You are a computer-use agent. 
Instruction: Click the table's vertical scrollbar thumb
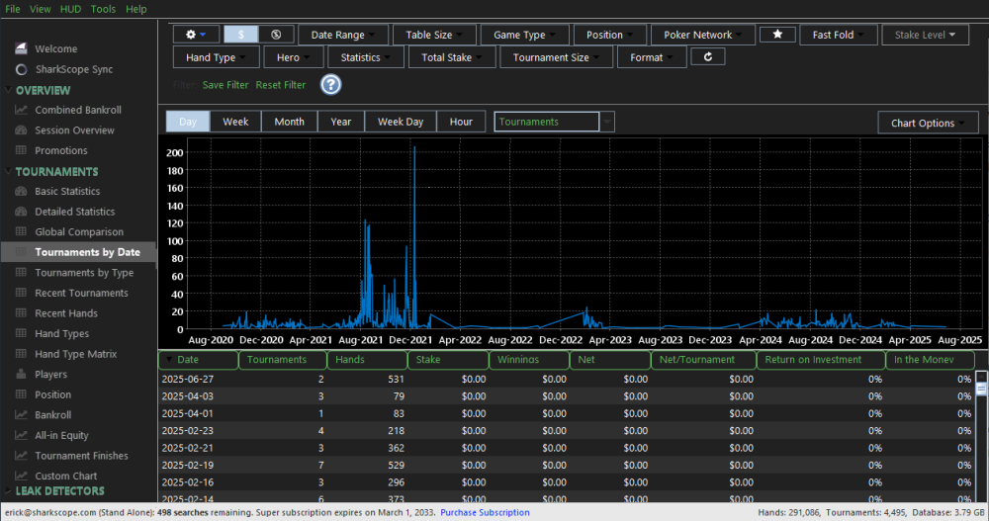(x=981, y=389)
